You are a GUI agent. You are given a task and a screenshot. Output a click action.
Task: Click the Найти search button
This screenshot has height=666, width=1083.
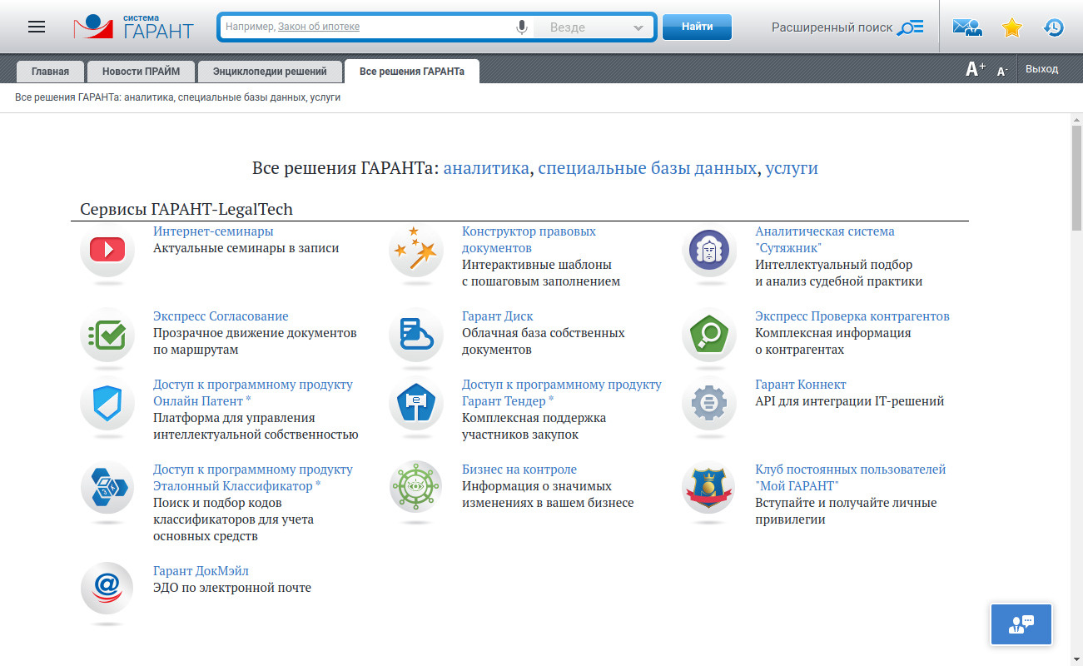click(x=697, y=27)
